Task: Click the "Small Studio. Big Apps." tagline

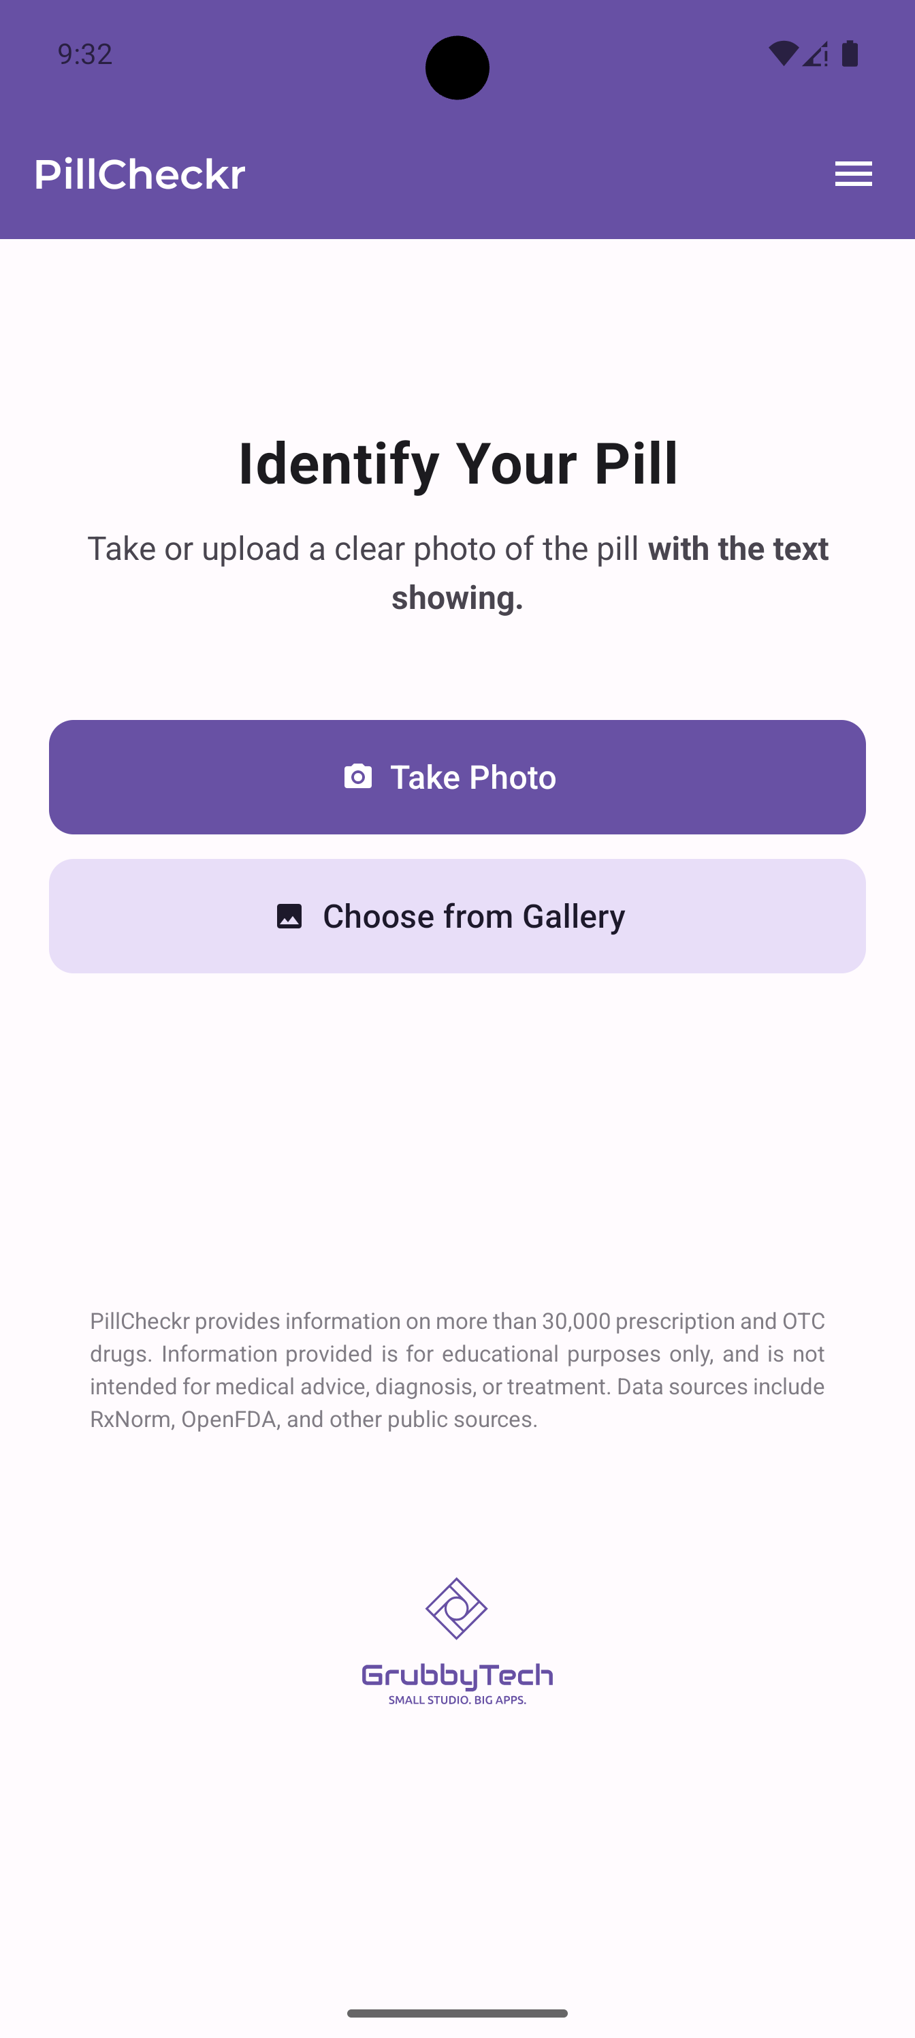Action: [x=457, y=1699]
